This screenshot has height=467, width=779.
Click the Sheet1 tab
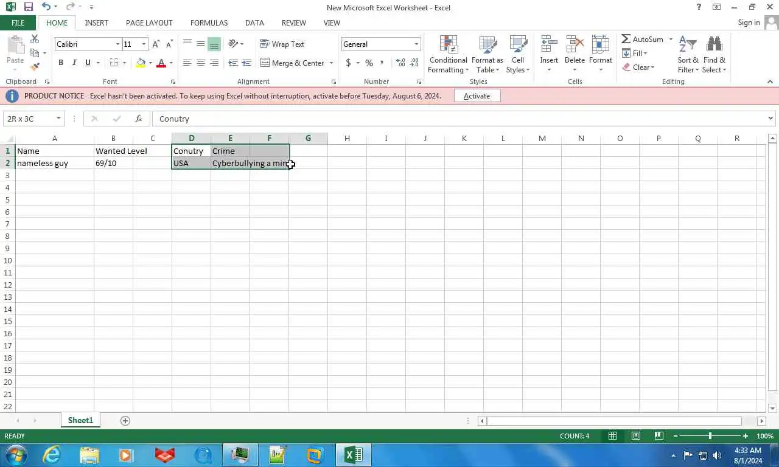(80, 420)
